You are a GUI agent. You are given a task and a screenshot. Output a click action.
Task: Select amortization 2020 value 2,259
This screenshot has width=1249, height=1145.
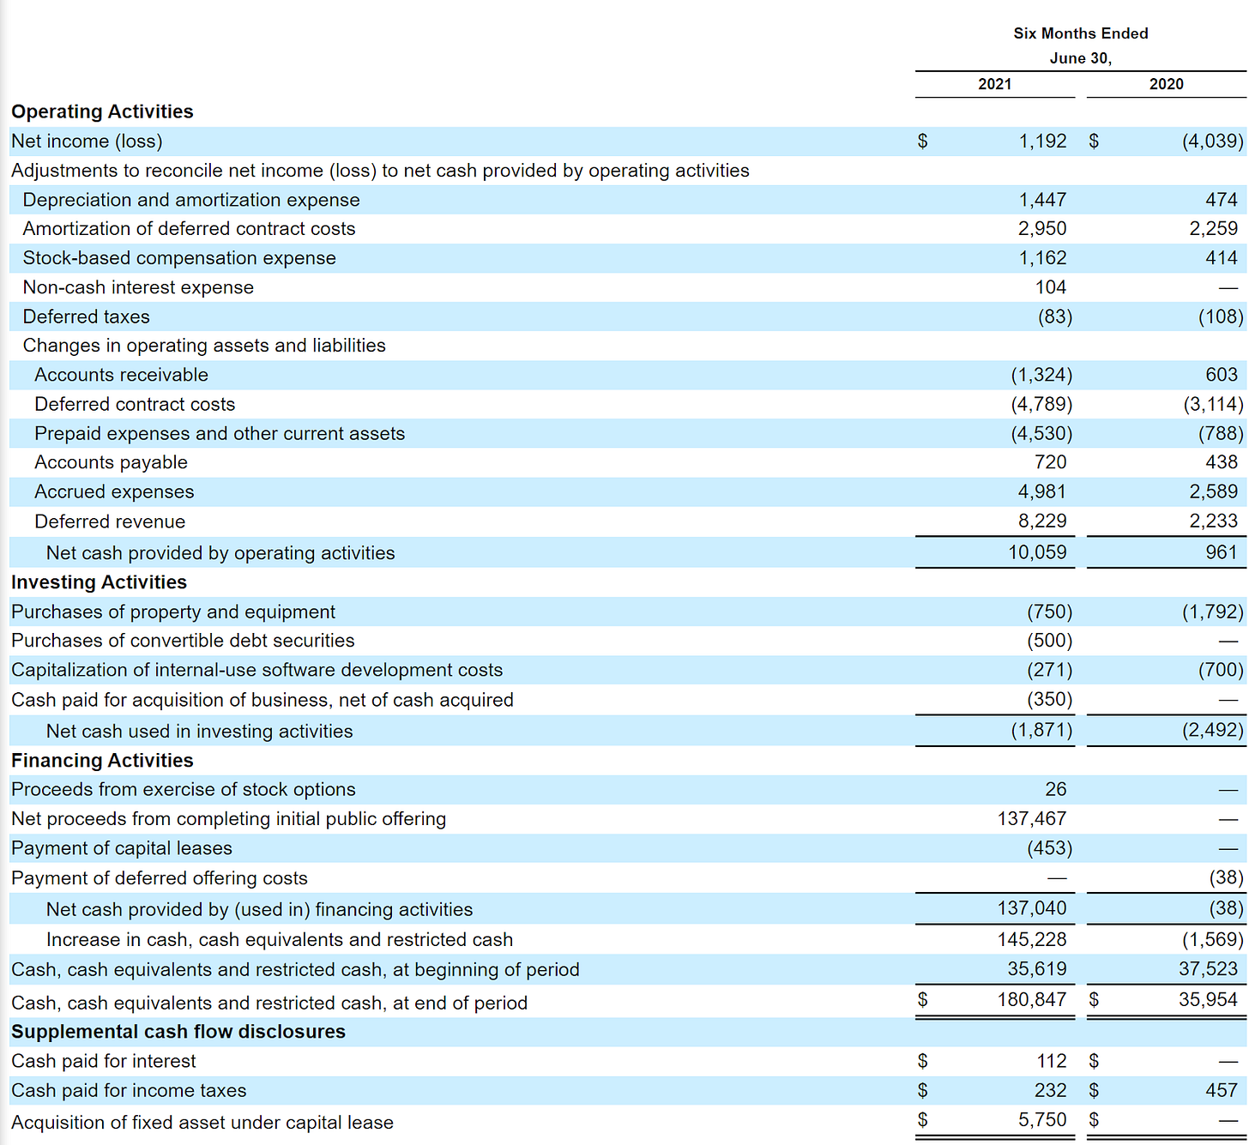point(1213,229)
